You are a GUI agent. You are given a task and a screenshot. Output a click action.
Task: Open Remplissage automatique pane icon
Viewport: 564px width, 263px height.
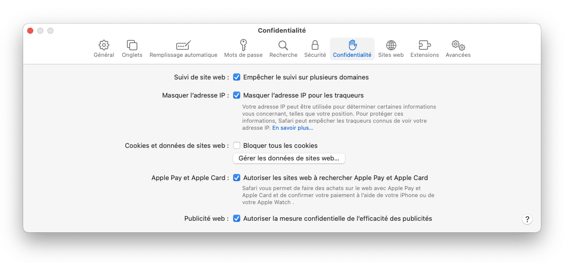183,45
